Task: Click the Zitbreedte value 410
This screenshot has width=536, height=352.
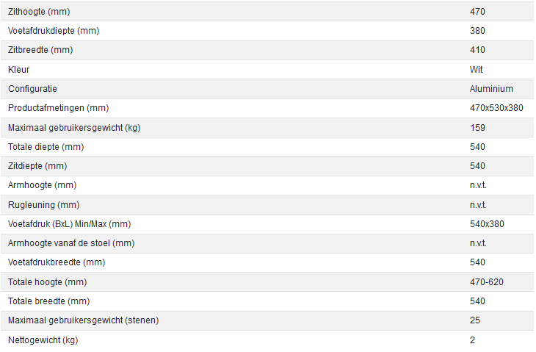Action: (477, 50)
